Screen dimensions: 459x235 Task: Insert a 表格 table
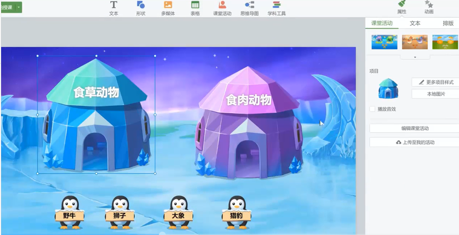pyautogui.click(x=195, y=9)
